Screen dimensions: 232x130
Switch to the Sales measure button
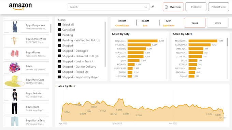[x=195, y=23]
